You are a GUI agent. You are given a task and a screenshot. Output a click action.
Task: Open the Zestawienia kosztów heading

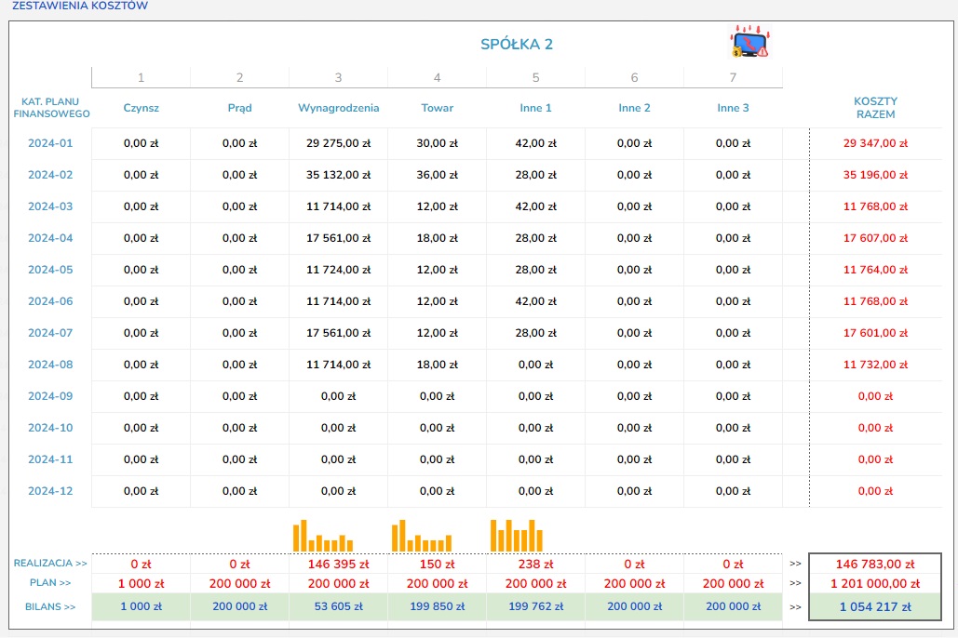coord(79,6)
